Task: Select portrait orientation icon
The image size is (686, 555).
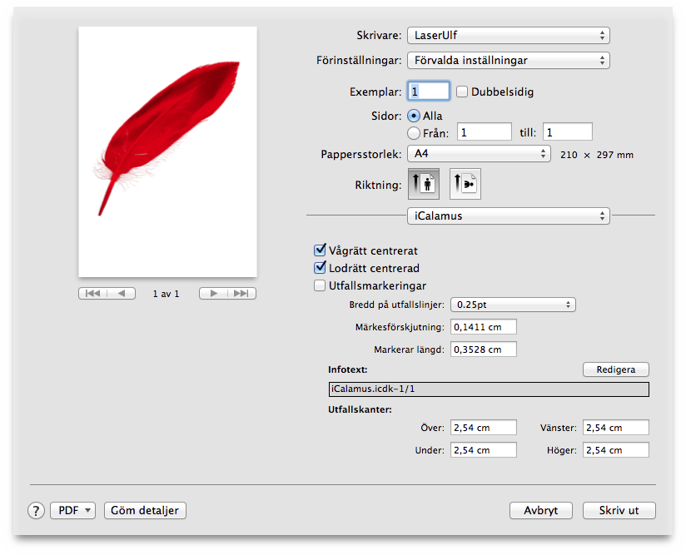Action: [424, 184]
